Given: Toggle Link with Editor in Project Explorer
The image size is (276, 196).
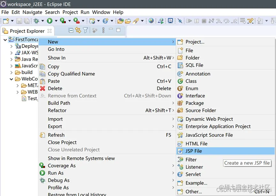Looking at the screenshot, I should tap(78, 30).
